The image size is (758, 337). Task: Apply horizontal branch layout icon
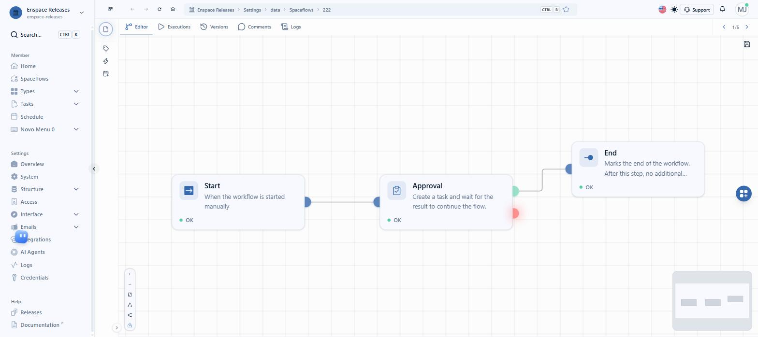(130, 315)
